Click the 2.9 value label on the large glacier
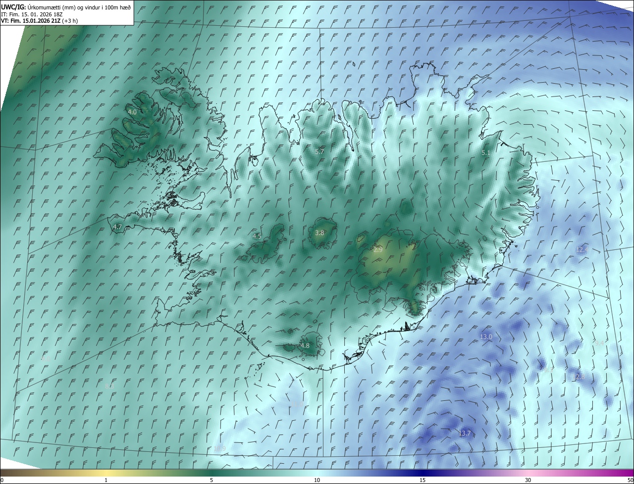Viewport: 634px width, 484px height. [378, 250]
